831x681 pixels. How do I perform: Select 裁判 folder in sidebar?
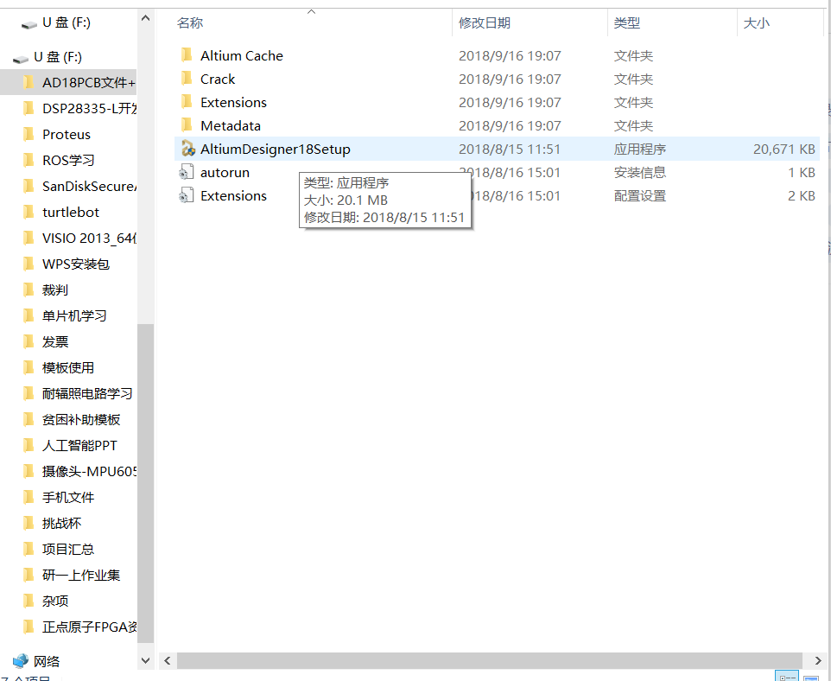point(55,290)
